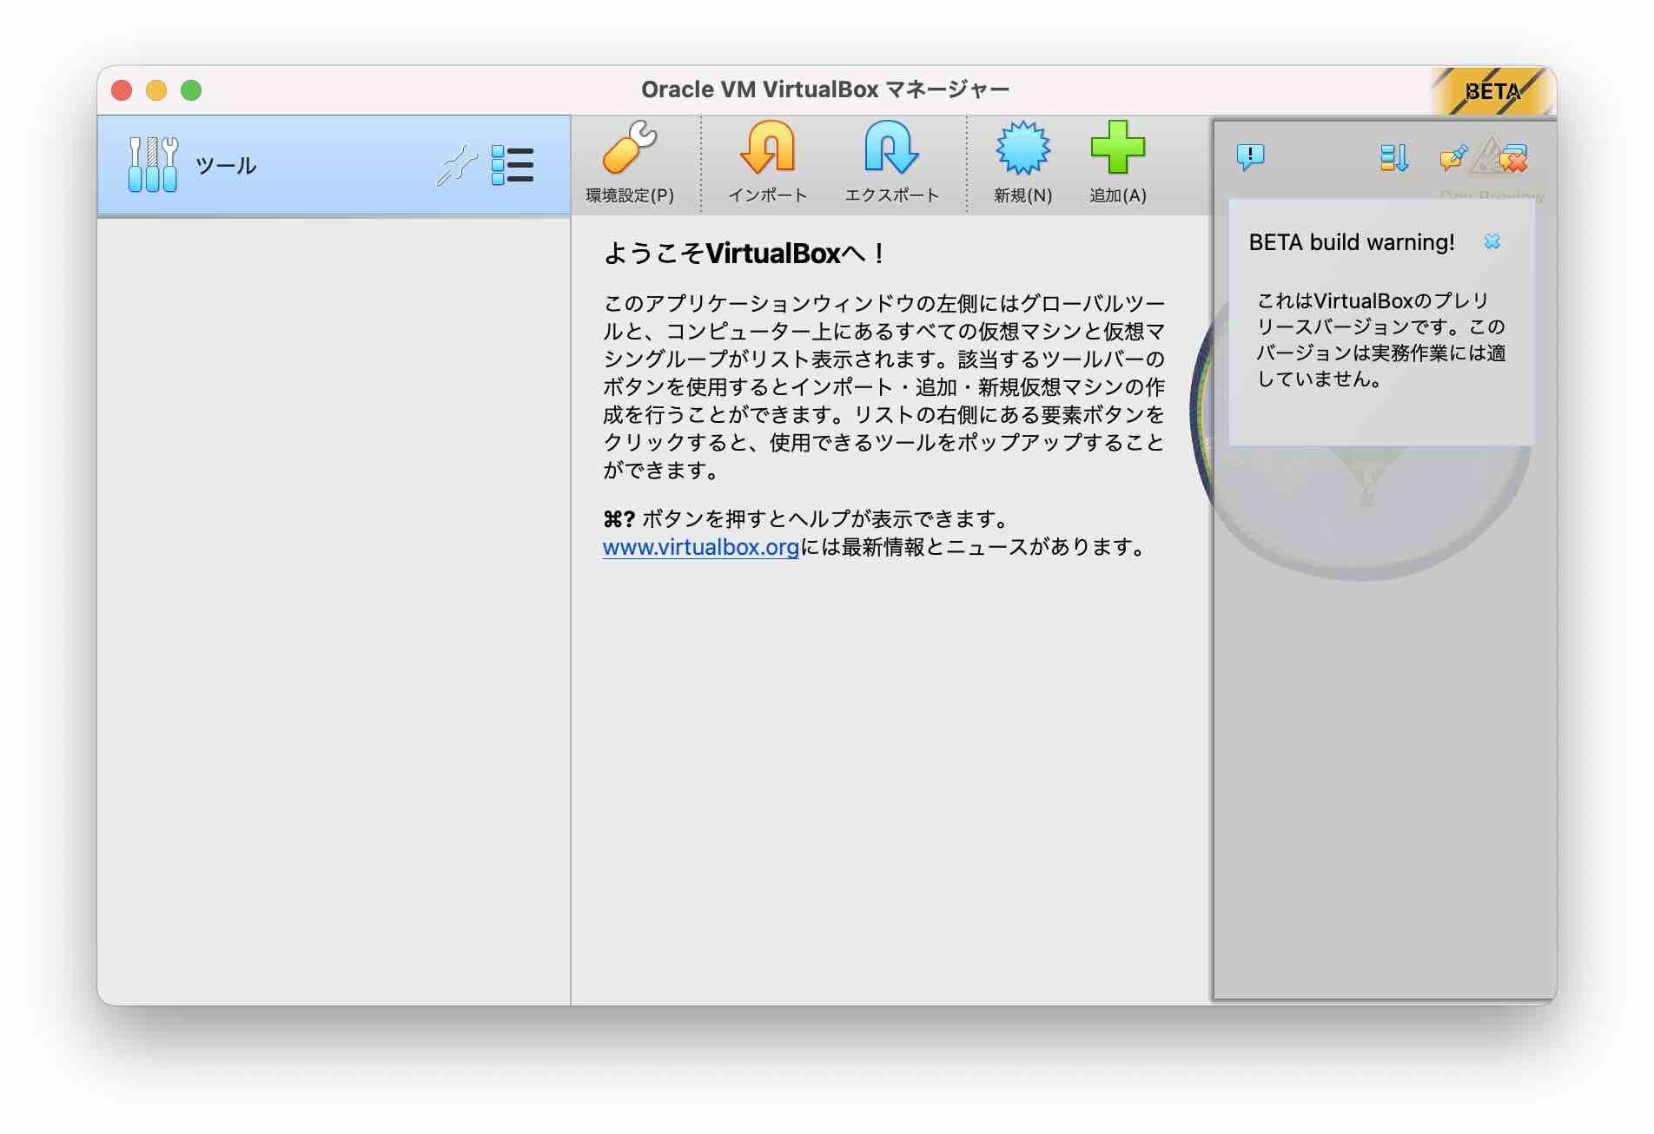Click the BETA build warning message text
The height and width of the screenshot is (1134, 1654).
1379,340
